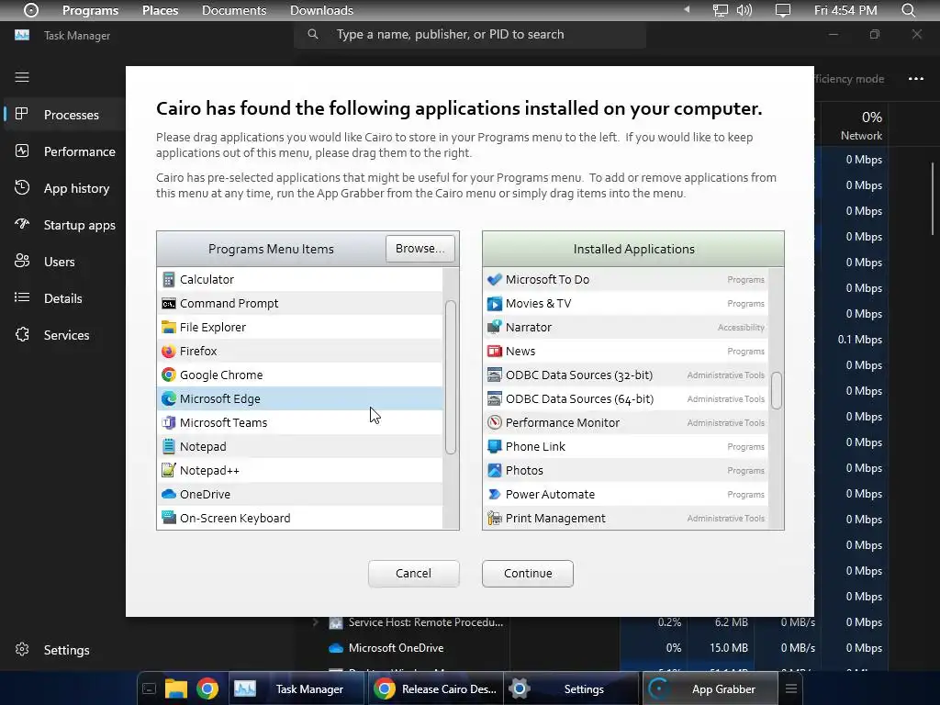Image resolution: width=940 pixels, height=705 pixels.
Task: Click the Continue button
Action: (528, 573)
